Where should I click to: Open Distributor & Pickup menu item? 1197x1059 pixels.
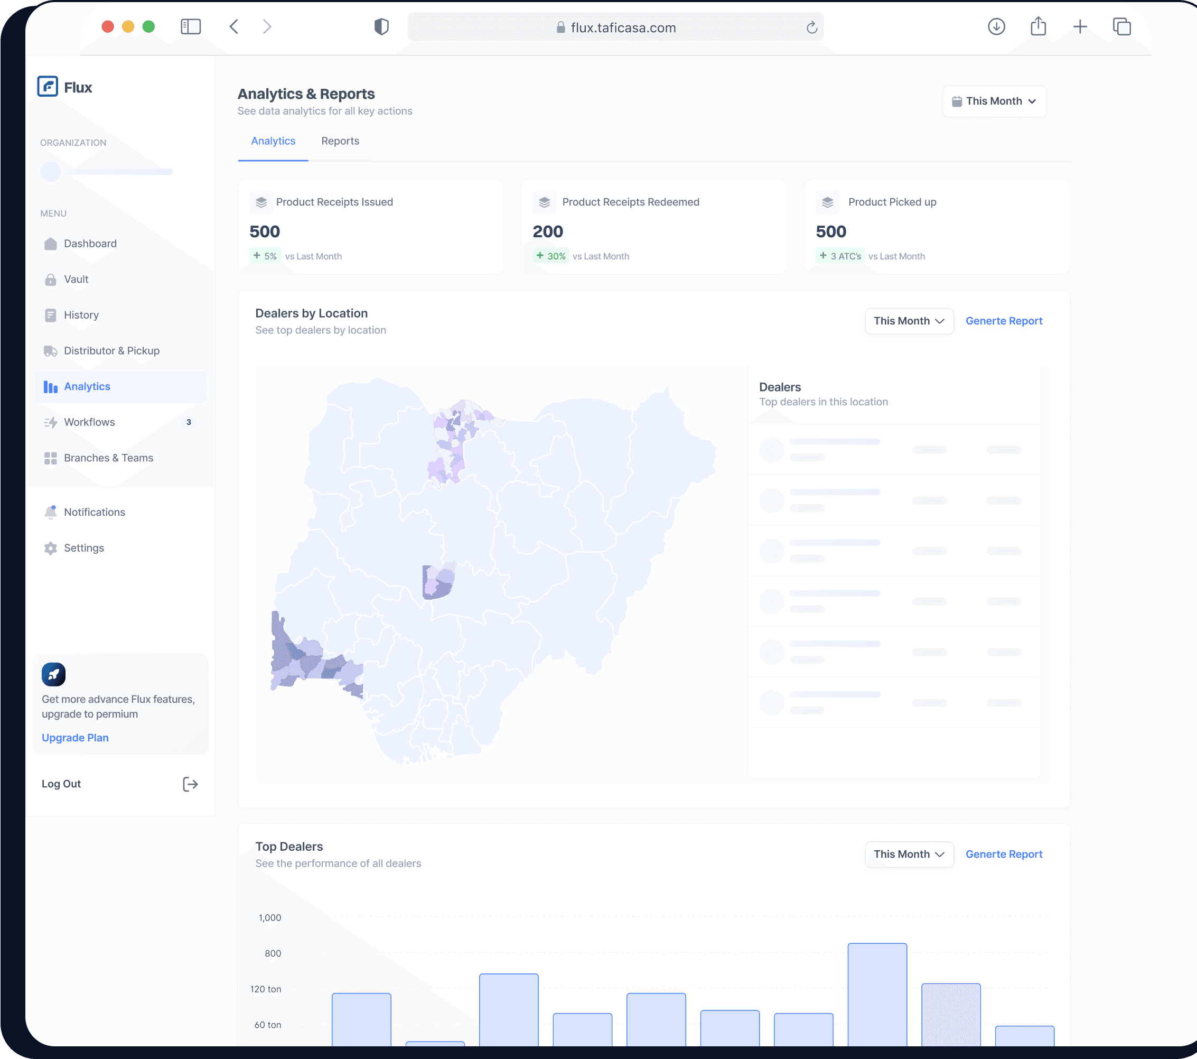pyautogui.click(x=120, y=351)
